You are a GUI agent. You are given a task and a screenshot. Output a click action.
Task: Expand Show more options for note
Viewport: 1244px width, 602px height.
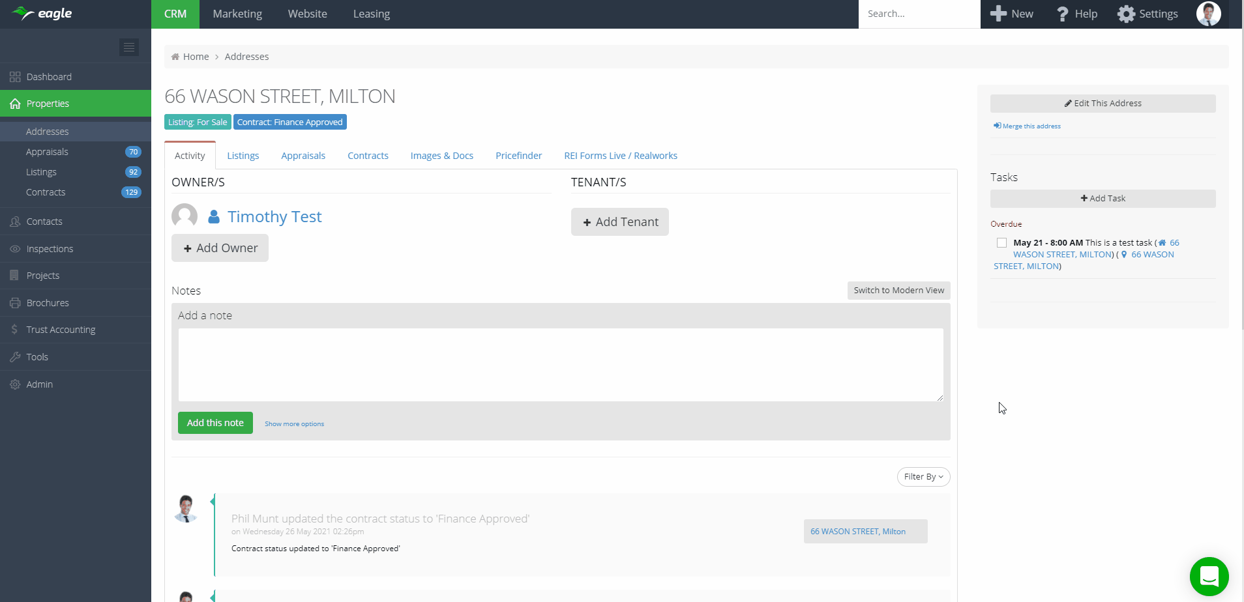pyautogui.click(x=294, y=424)
